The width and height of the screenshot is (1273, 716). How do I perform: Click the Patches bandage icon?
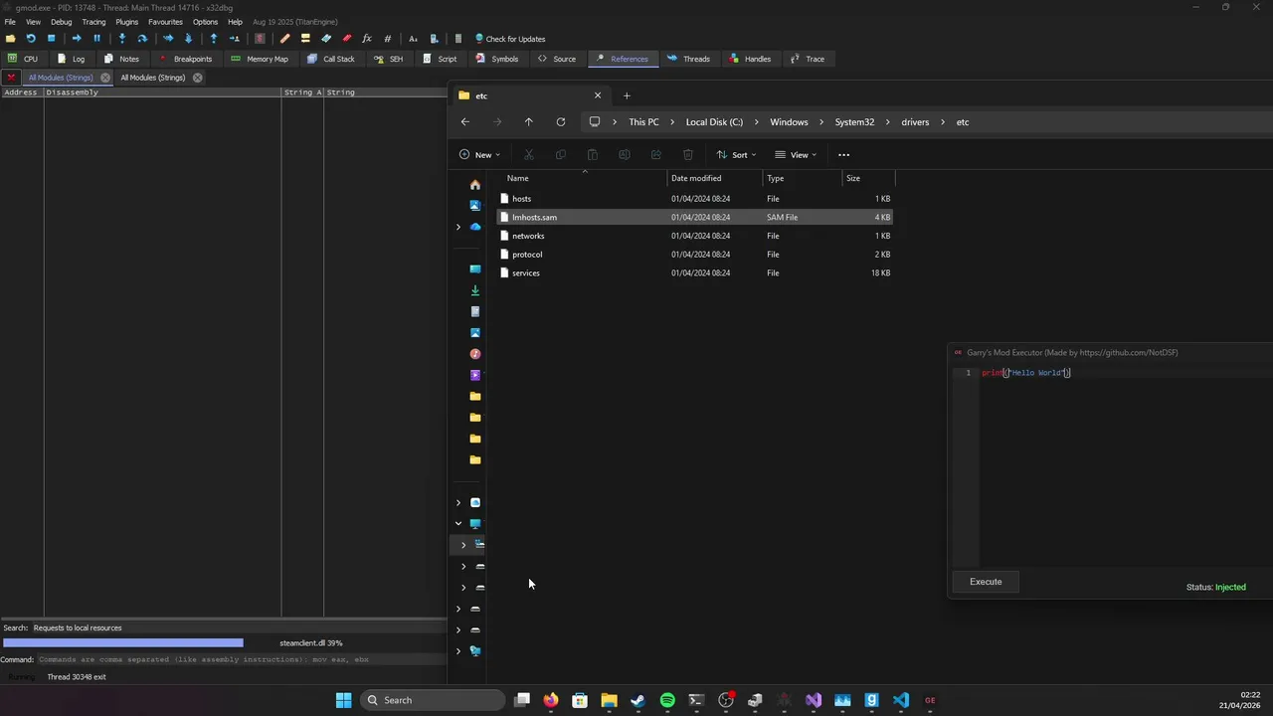(284, 39)
